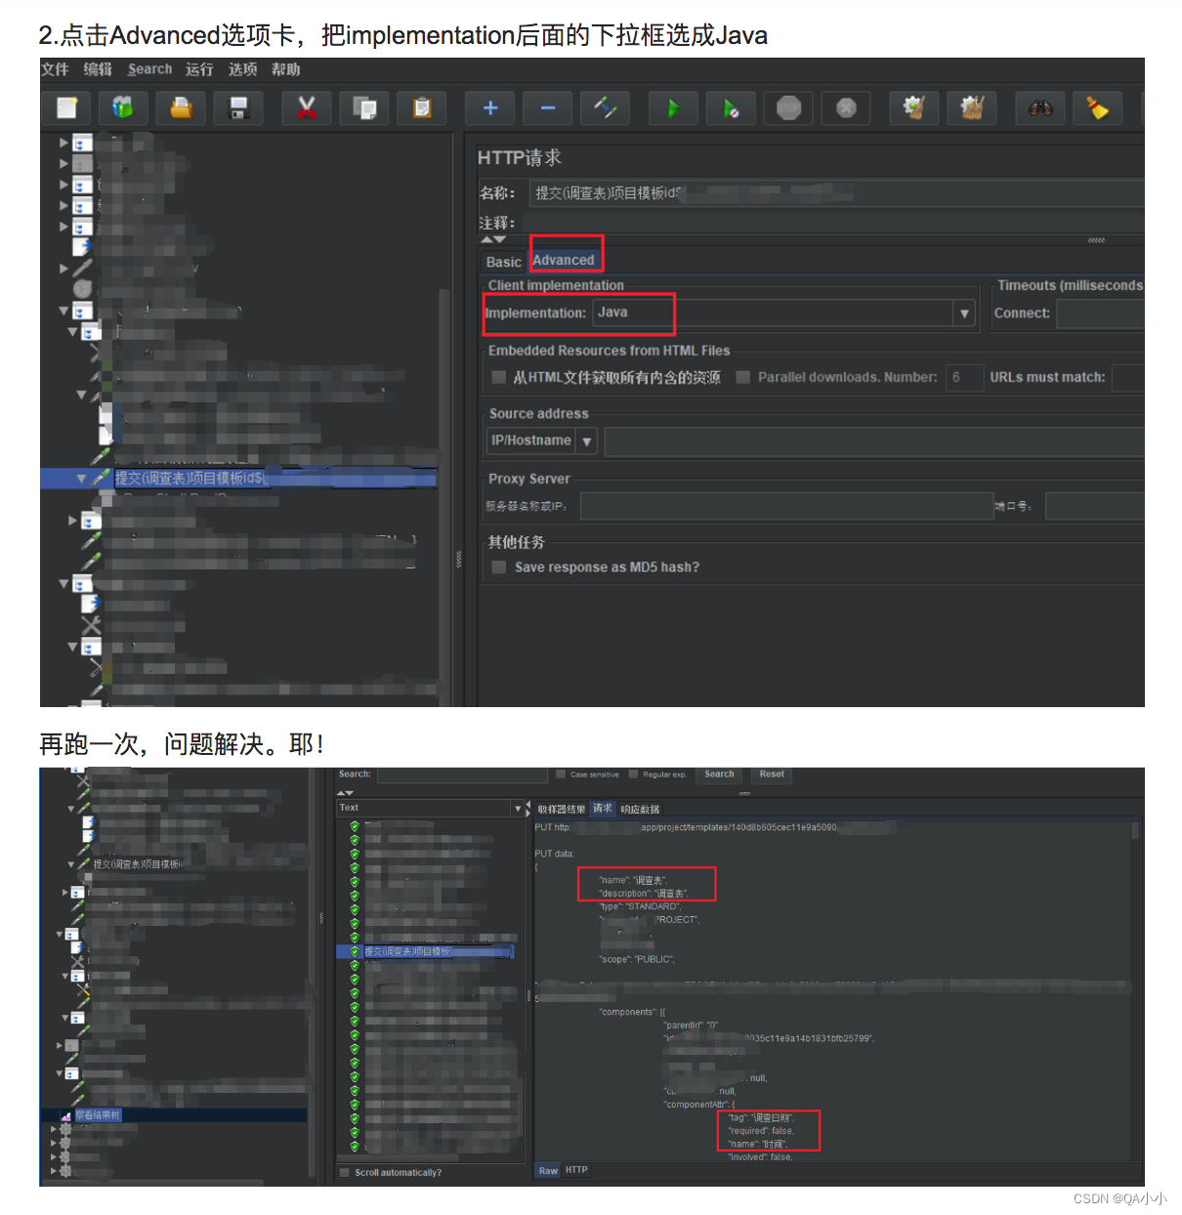Click the Connect timeout field
The height and width of the screenshot is (1215, 1182).
(1100, 314)
